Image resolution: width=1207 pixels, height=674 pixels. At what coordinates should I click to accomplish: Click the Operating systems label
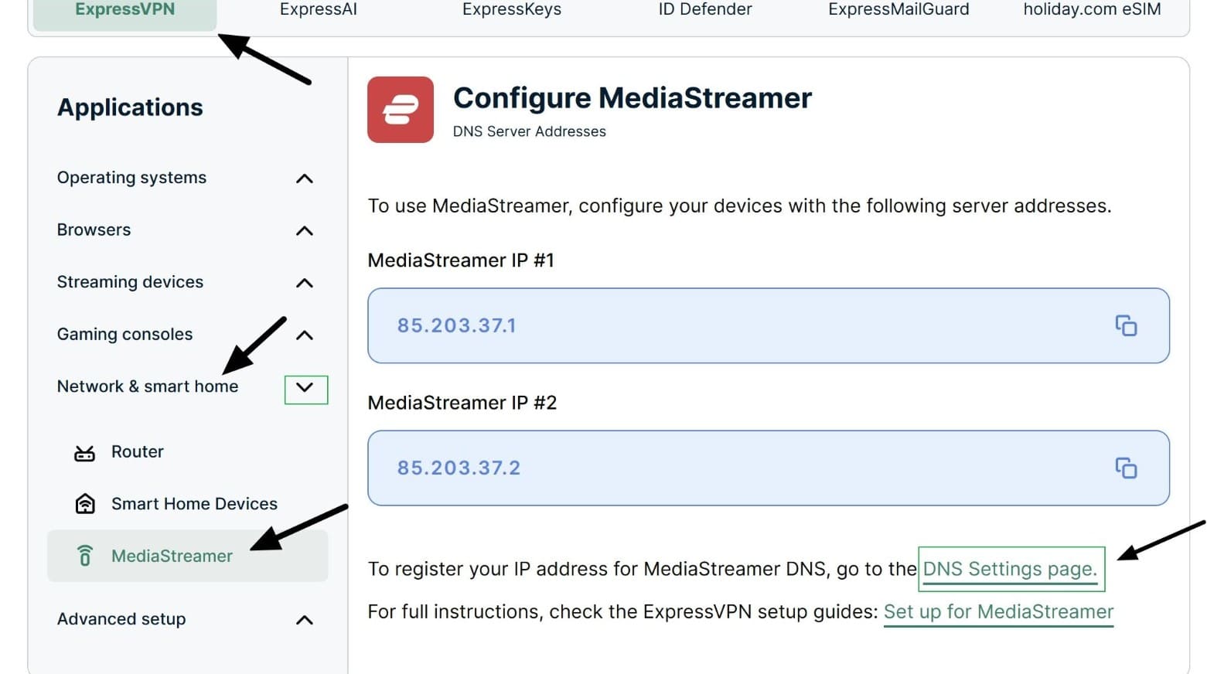pyautogui.click(x=131, y=178)
